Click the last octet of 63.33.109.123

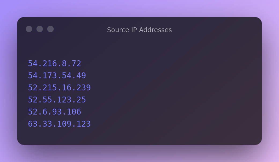pos(84,124)
